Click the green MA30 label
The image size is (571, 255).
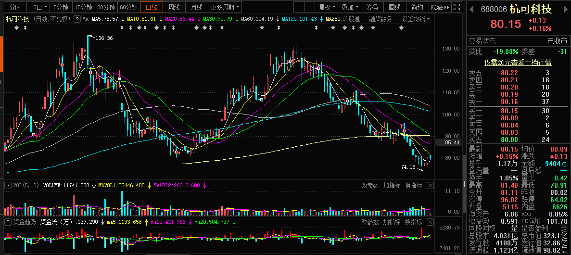click(x=217, y=19)
